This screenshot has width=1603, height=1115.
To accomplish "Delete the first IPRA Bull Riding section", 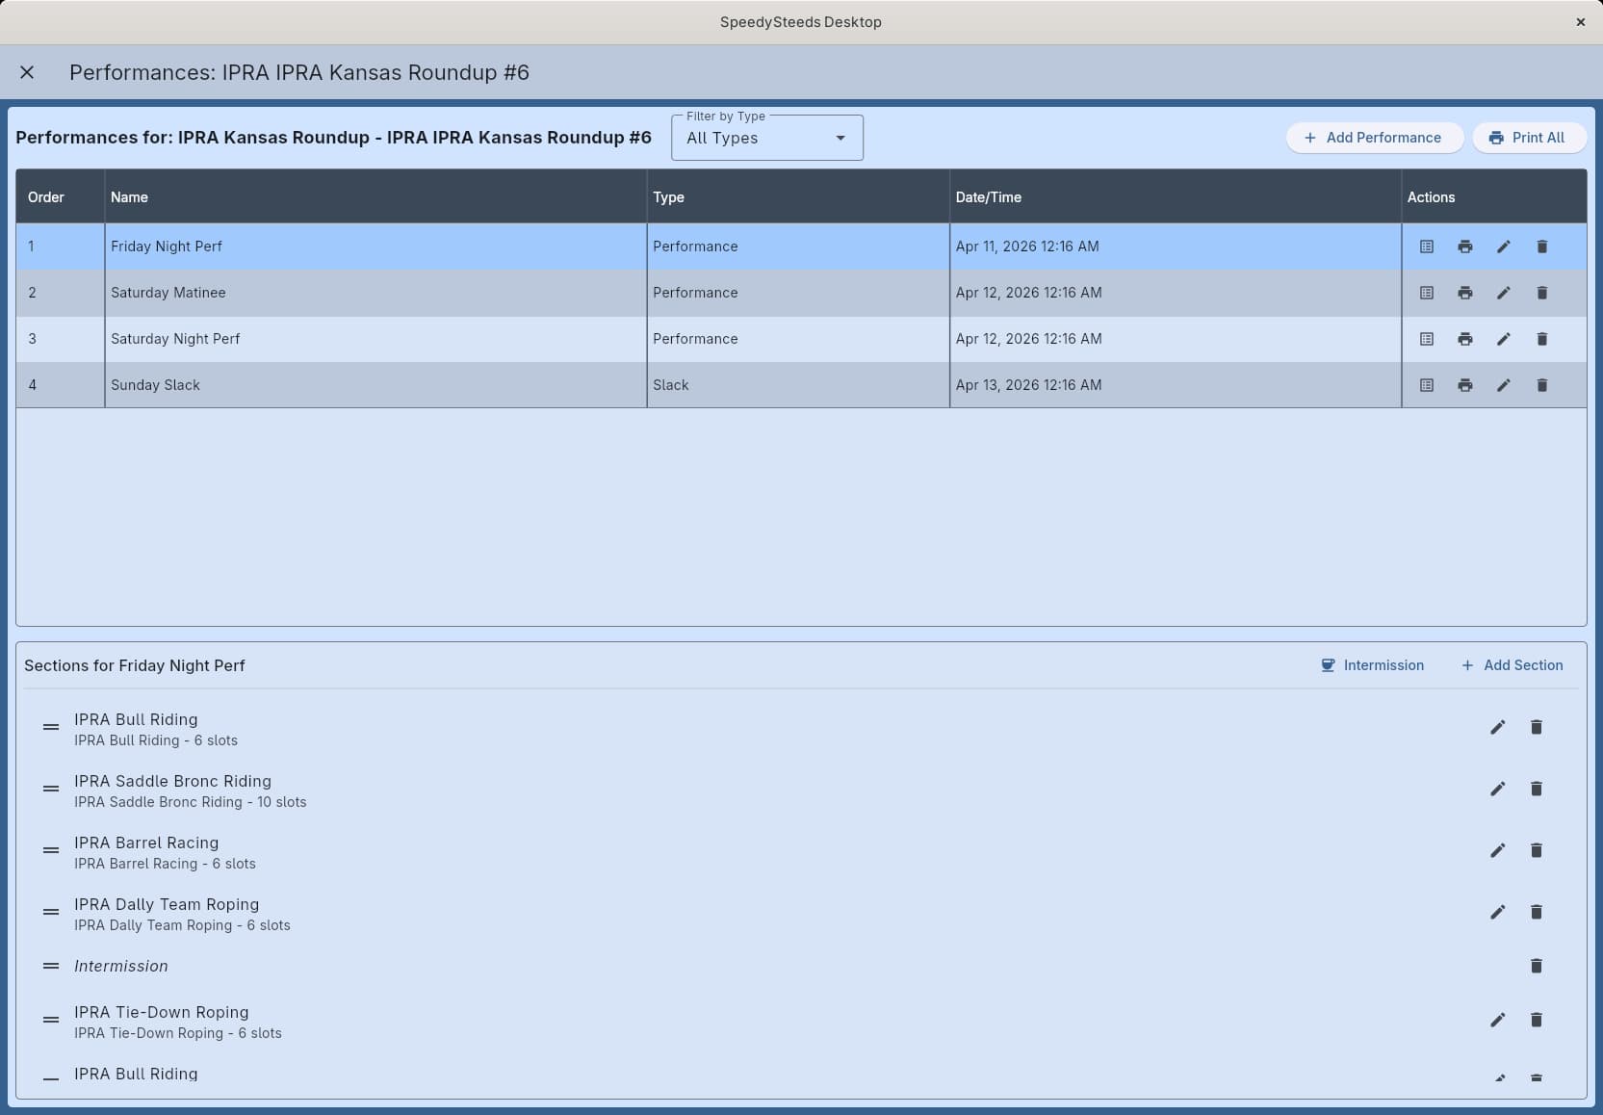I will tap(1537, 727).
